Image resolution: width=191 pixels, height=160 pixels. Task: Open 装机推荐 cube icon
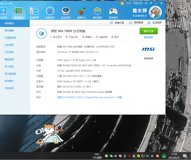click(97, 13)
